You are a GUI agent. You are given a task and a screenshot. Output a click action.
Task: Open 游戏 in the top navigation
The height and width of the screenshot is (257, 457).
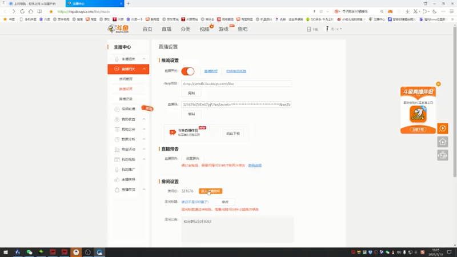pos(223,29)
